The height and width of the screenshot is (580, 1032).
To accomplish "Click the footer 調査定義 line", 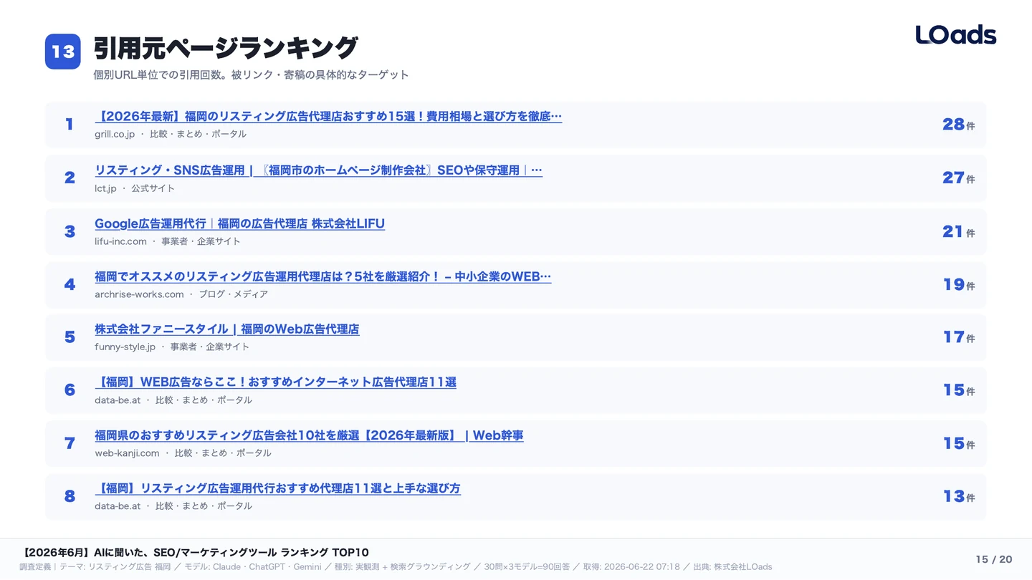I will tap(396, 567).
